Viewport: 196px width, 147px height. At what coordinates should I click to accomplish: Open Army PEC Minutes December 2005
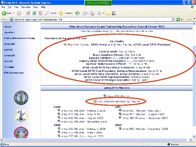[x=145, y=129]
